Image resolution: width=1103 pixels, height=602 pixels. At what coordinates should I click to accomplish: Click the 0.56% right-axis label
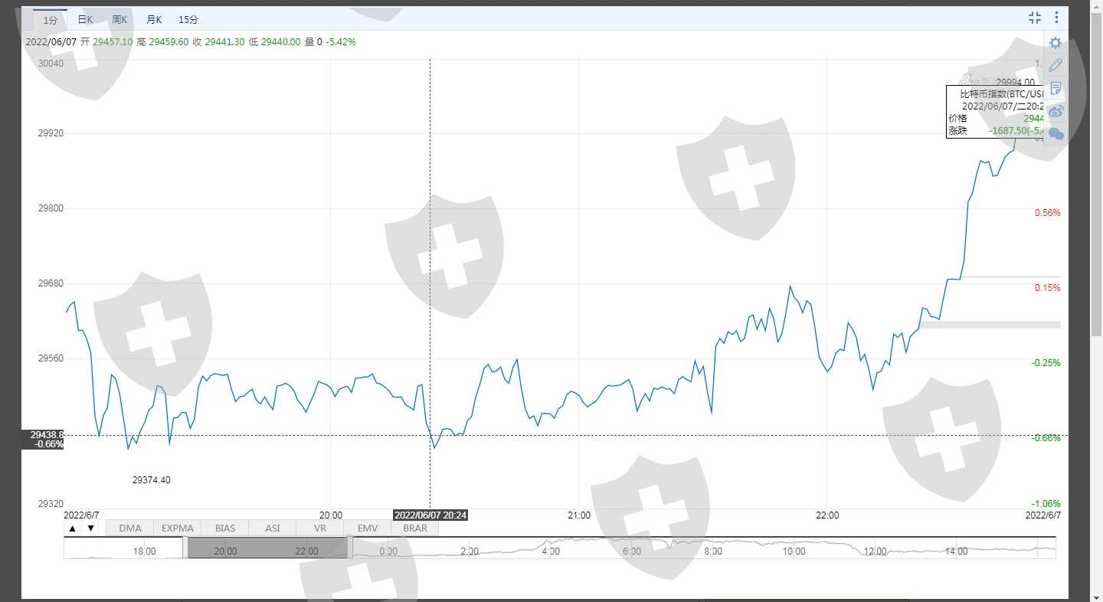[x=1047, y=213]
